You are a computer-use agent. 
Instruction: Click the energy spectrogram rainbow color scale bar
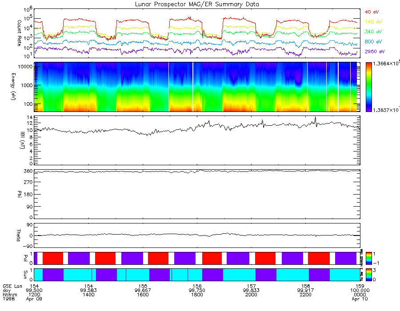(x=368, y=87)
